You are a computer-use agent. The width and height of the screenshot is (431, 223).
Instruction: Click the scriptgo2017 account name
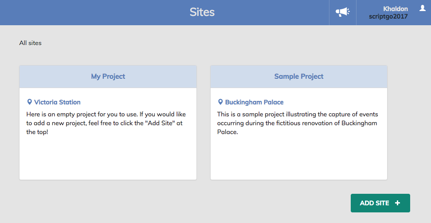click(x=388, y=16)
